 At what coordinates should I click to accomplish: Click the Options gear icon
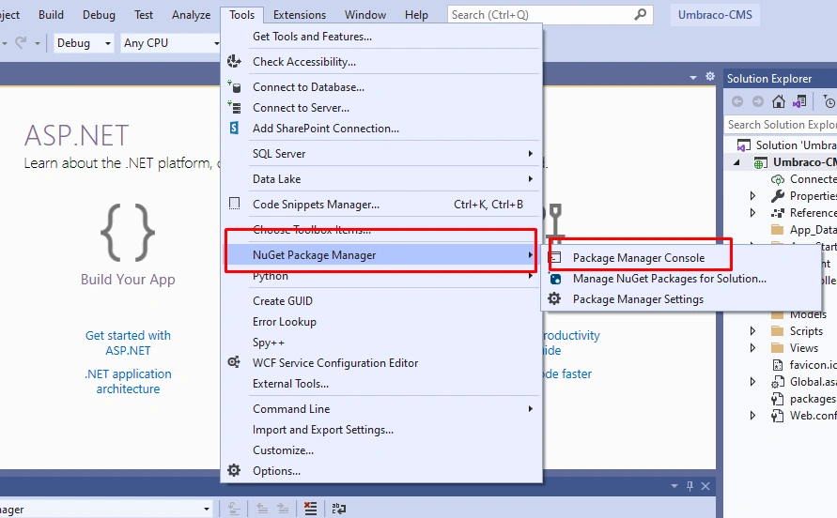pyautogui.click(x=234, y=470)
